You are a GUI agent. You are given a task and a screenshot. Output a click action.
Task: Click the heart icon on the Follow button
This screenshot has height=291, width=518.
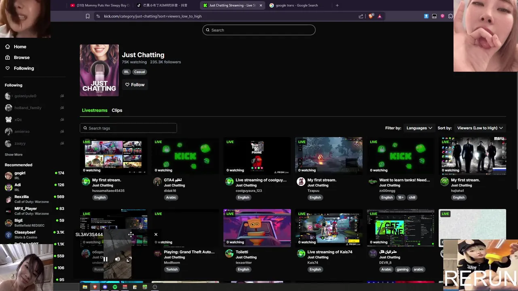(127, 84)
